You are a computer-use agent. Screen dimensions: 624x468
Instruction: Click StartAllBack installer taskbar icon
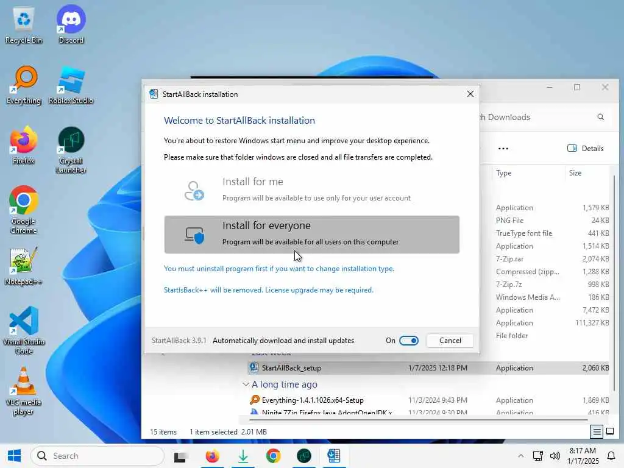334,456
